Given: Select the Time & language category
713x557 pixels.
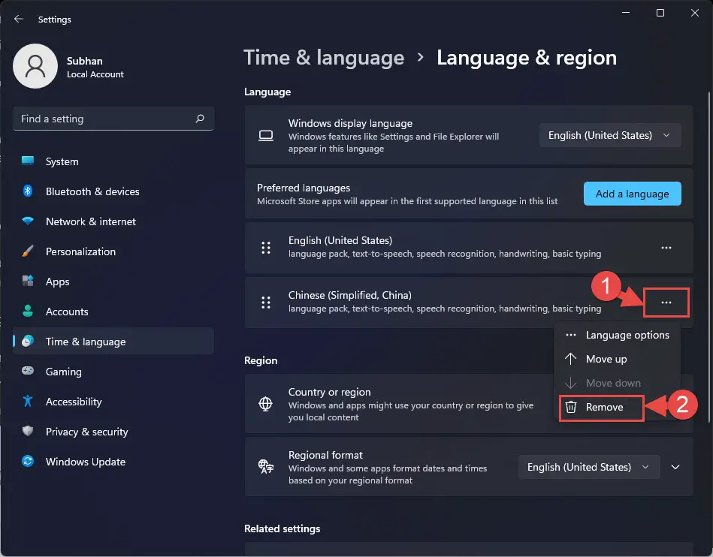Looking at the screenshot, I should point(113,342).
